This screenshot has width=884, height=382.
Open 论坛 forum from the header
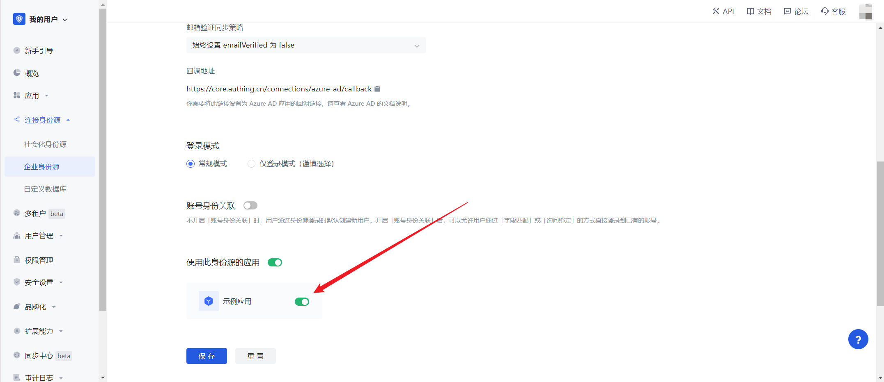796,11
